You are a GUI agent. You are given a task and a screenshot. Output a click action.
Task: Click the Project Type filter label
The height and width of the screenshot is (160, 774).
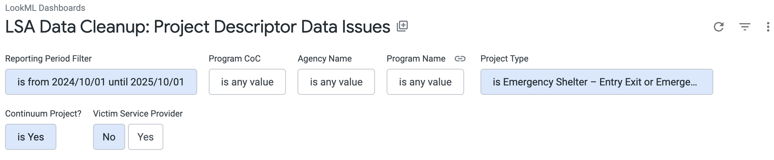tap(504, 59)
